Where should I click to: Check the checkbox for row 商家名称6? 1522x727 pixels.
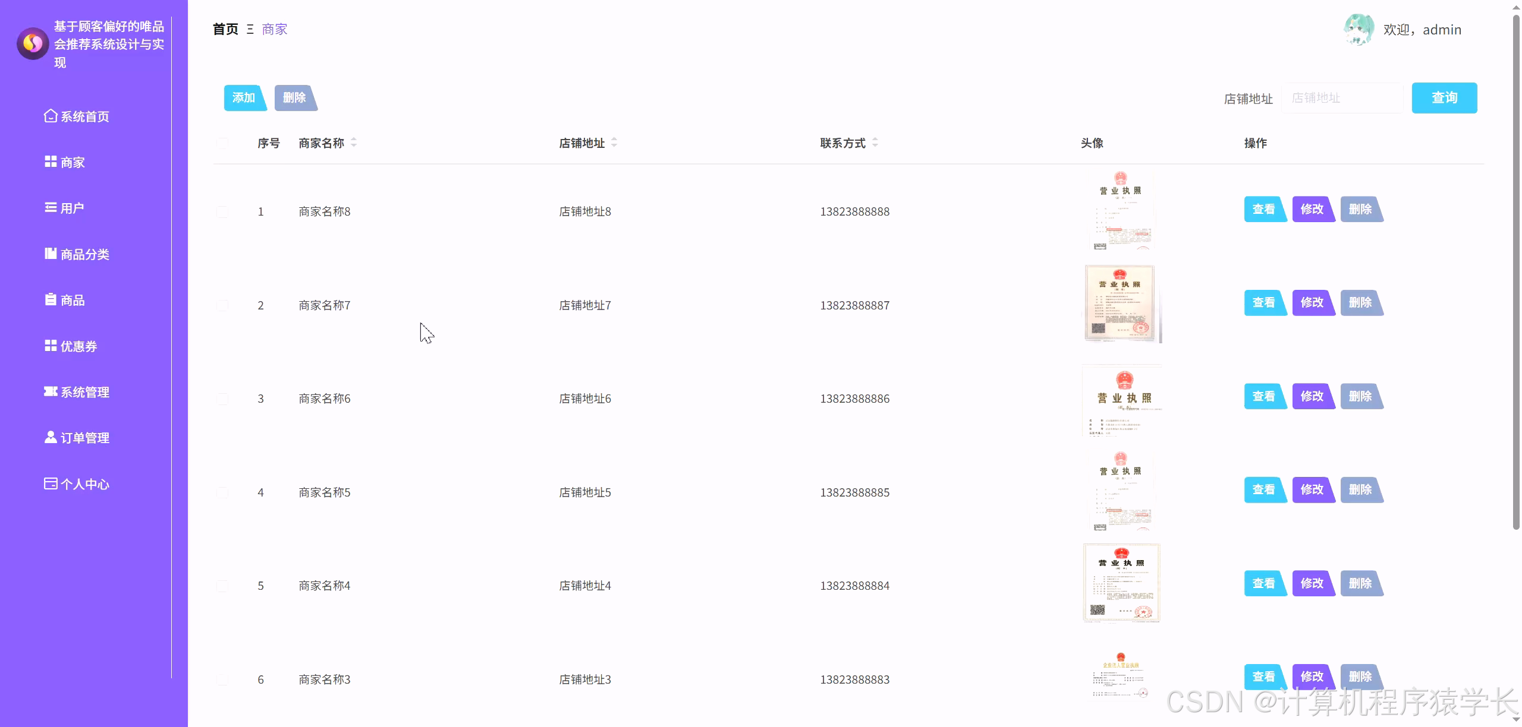pyautogui.click(x=222, y=399)
